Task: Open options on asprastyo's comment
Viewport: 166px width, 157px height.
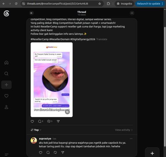Action: (131, 139)
